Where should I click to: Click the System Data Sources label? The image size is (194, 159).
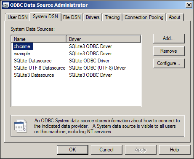point(32,29)
